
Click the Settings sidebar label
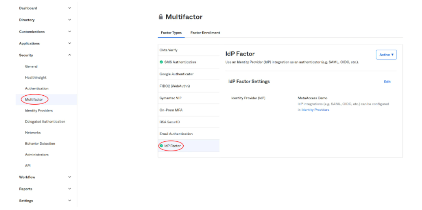[x=26, y=201]
